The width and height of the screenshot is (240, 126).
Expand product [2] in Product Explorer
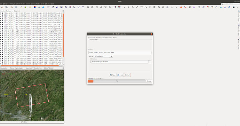[1, 15]
